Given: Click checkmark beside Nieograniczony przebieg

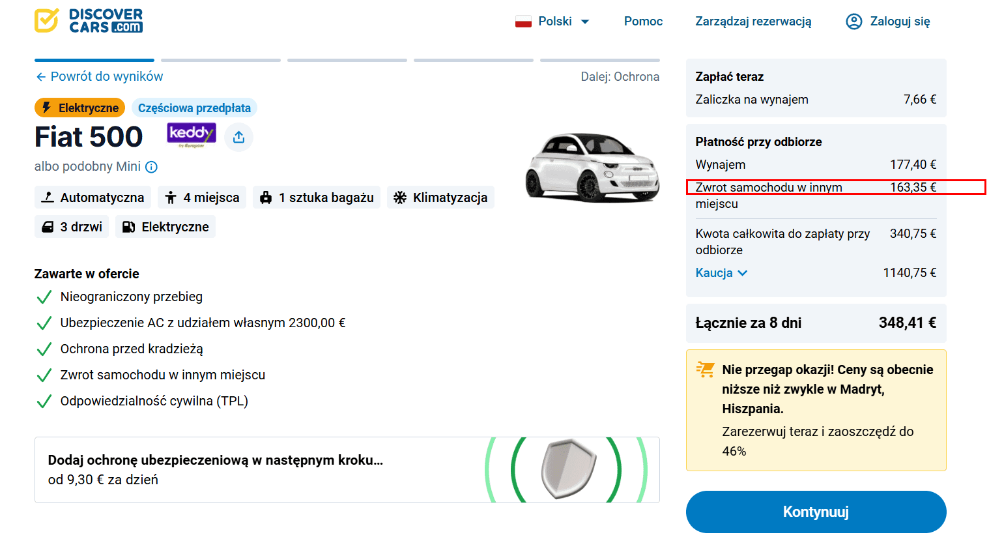Looking at the screenshot, I should 44,297.
